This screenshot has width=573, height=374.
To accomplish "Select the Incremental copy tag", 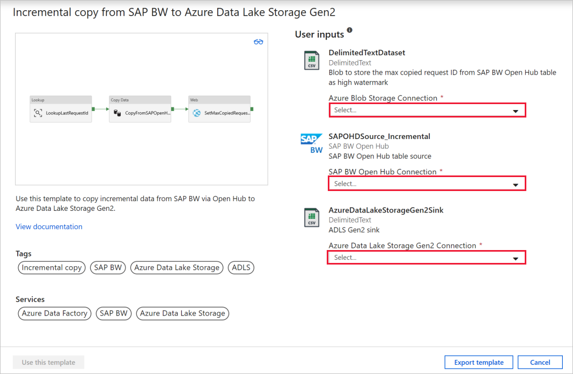I will [x=52, y=267].
